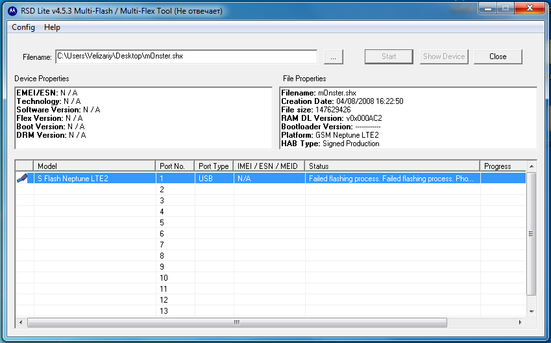The width and height of the screenshot is (551, 343).
Task: Click the vertical scrollbar thumb
Action: 532,234
